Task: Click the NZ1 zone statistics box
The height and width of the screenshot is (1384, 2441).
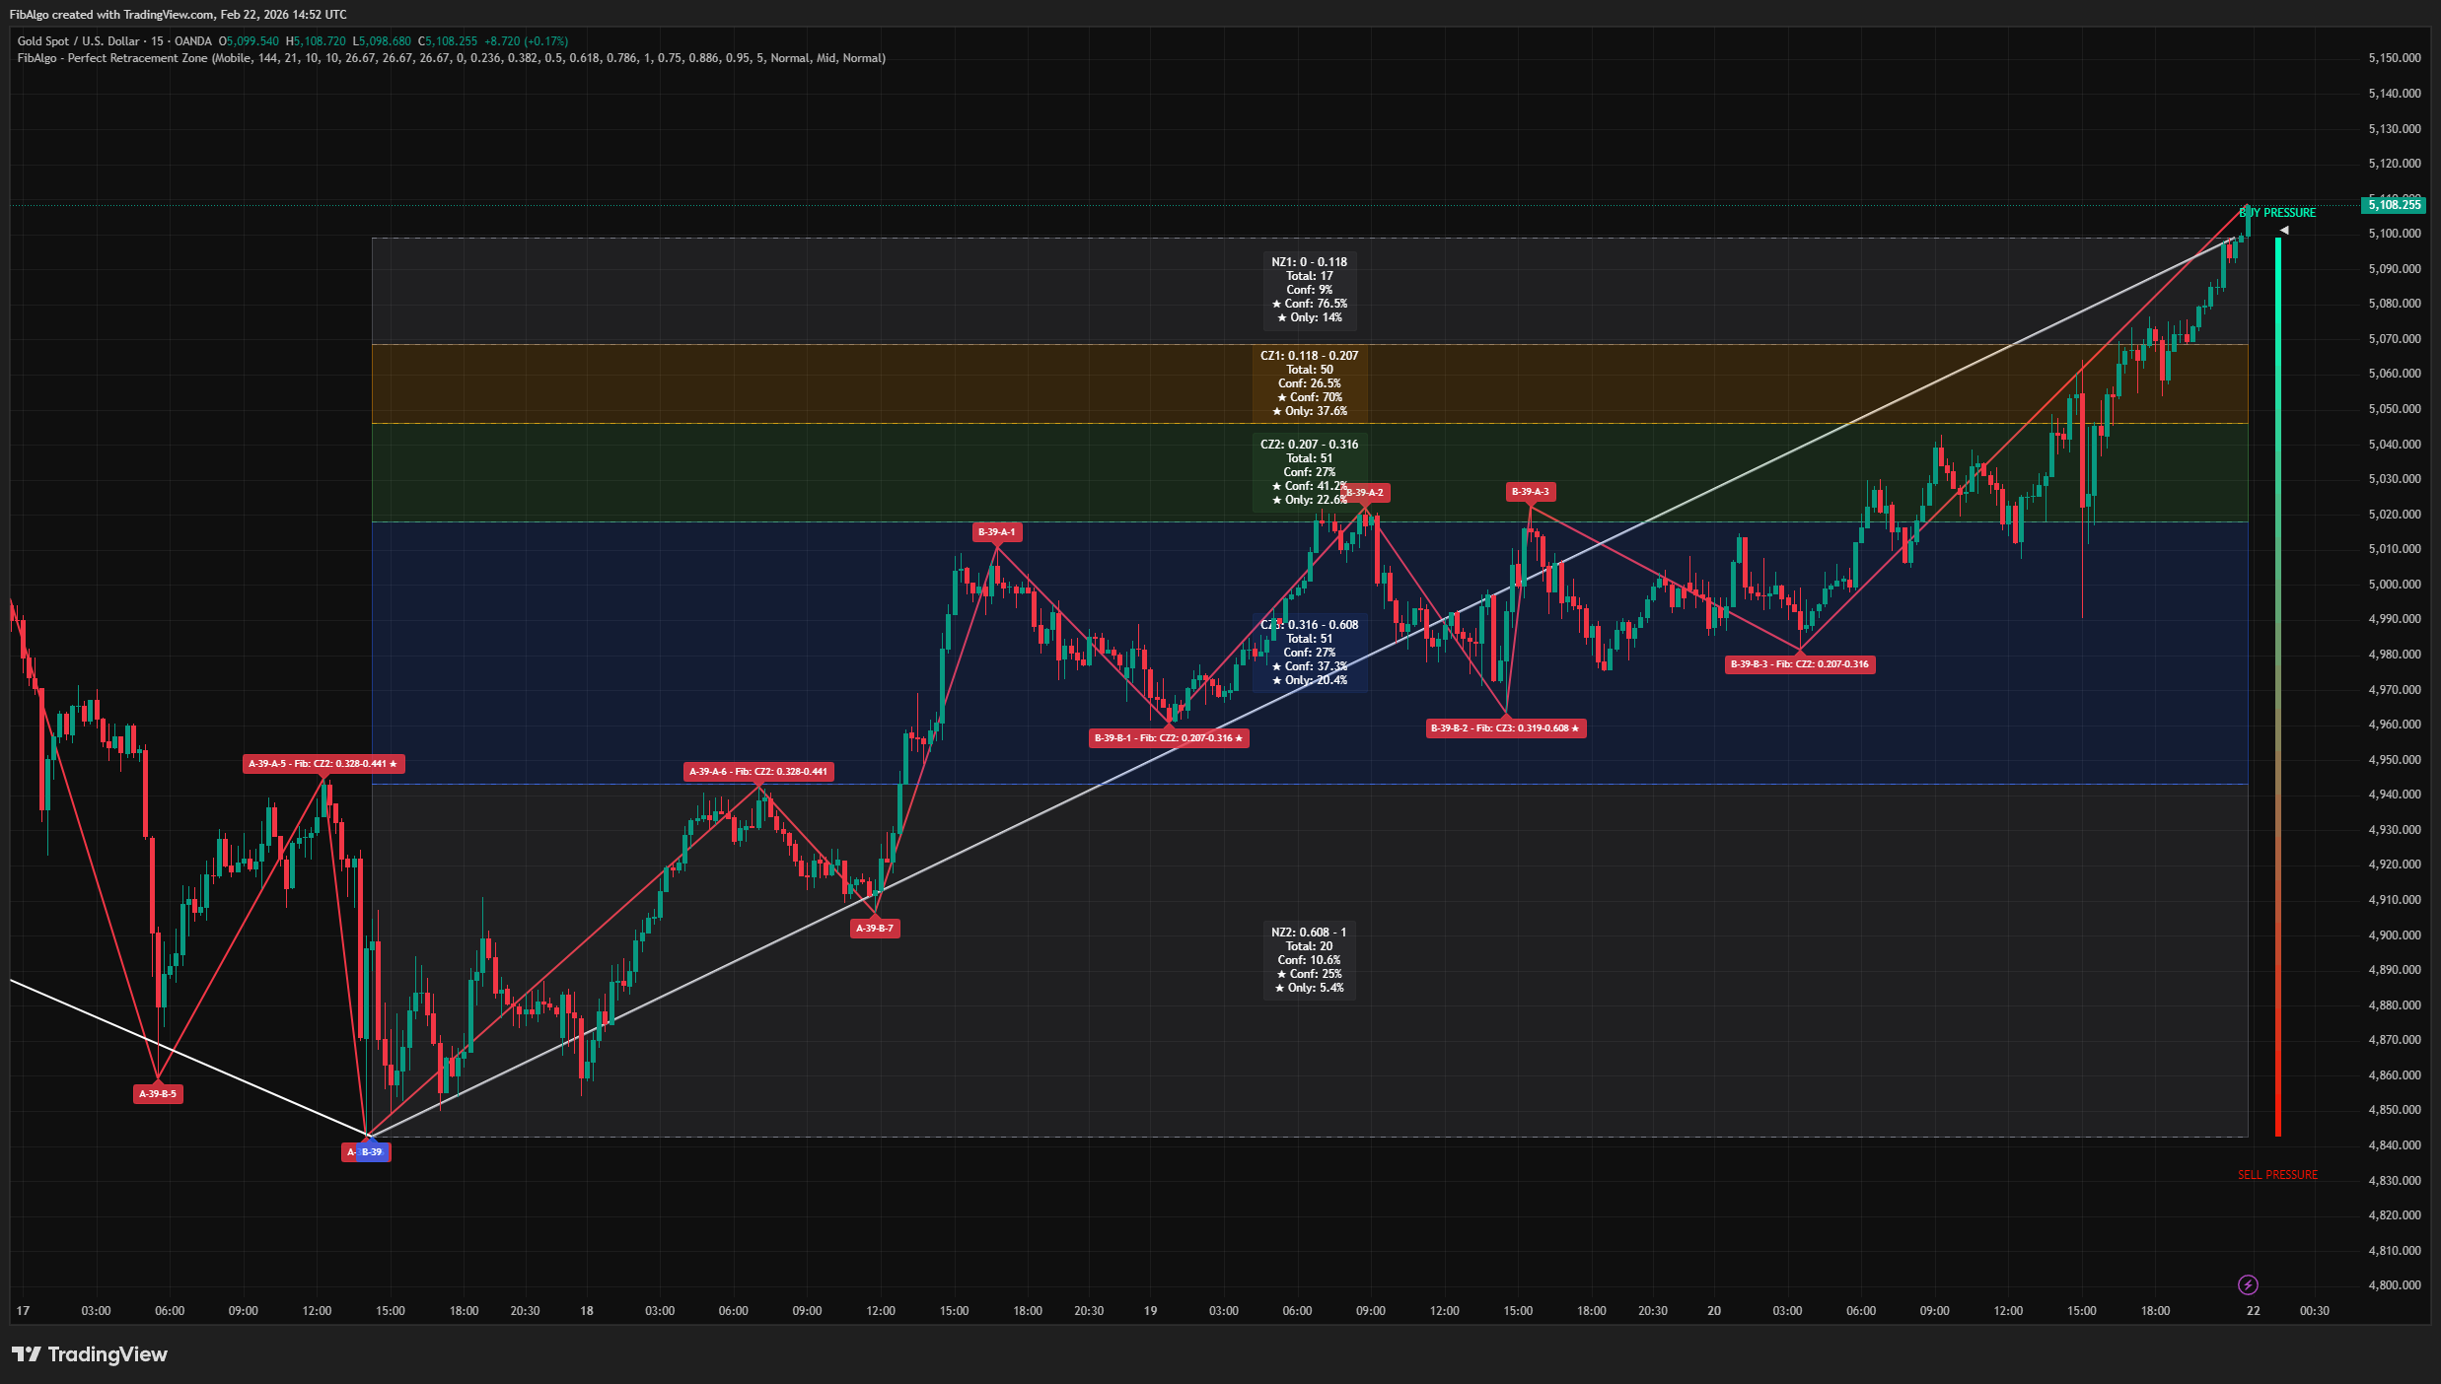Action: (1309, 290)
